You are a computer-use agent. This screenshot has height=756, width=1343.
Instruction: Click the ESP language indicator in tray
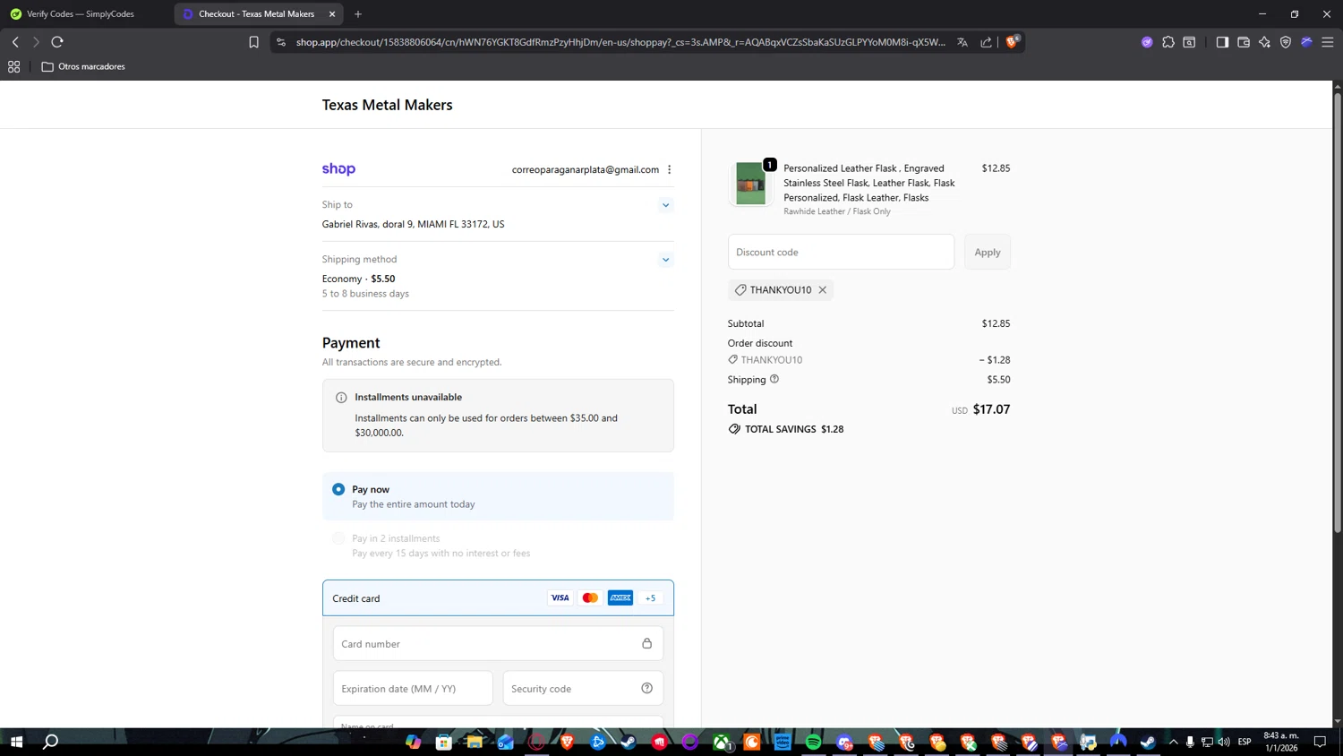[1245, 742]
